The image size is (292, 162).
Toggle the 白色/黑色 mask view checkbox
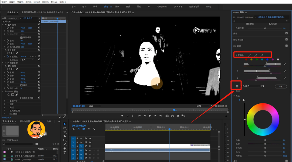click(237, 86)
